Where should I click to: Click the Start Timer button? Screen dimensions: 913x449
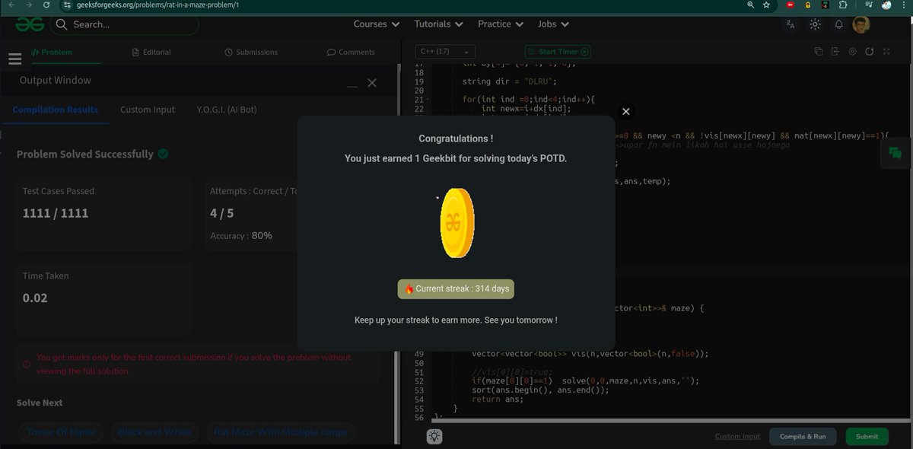558,52
